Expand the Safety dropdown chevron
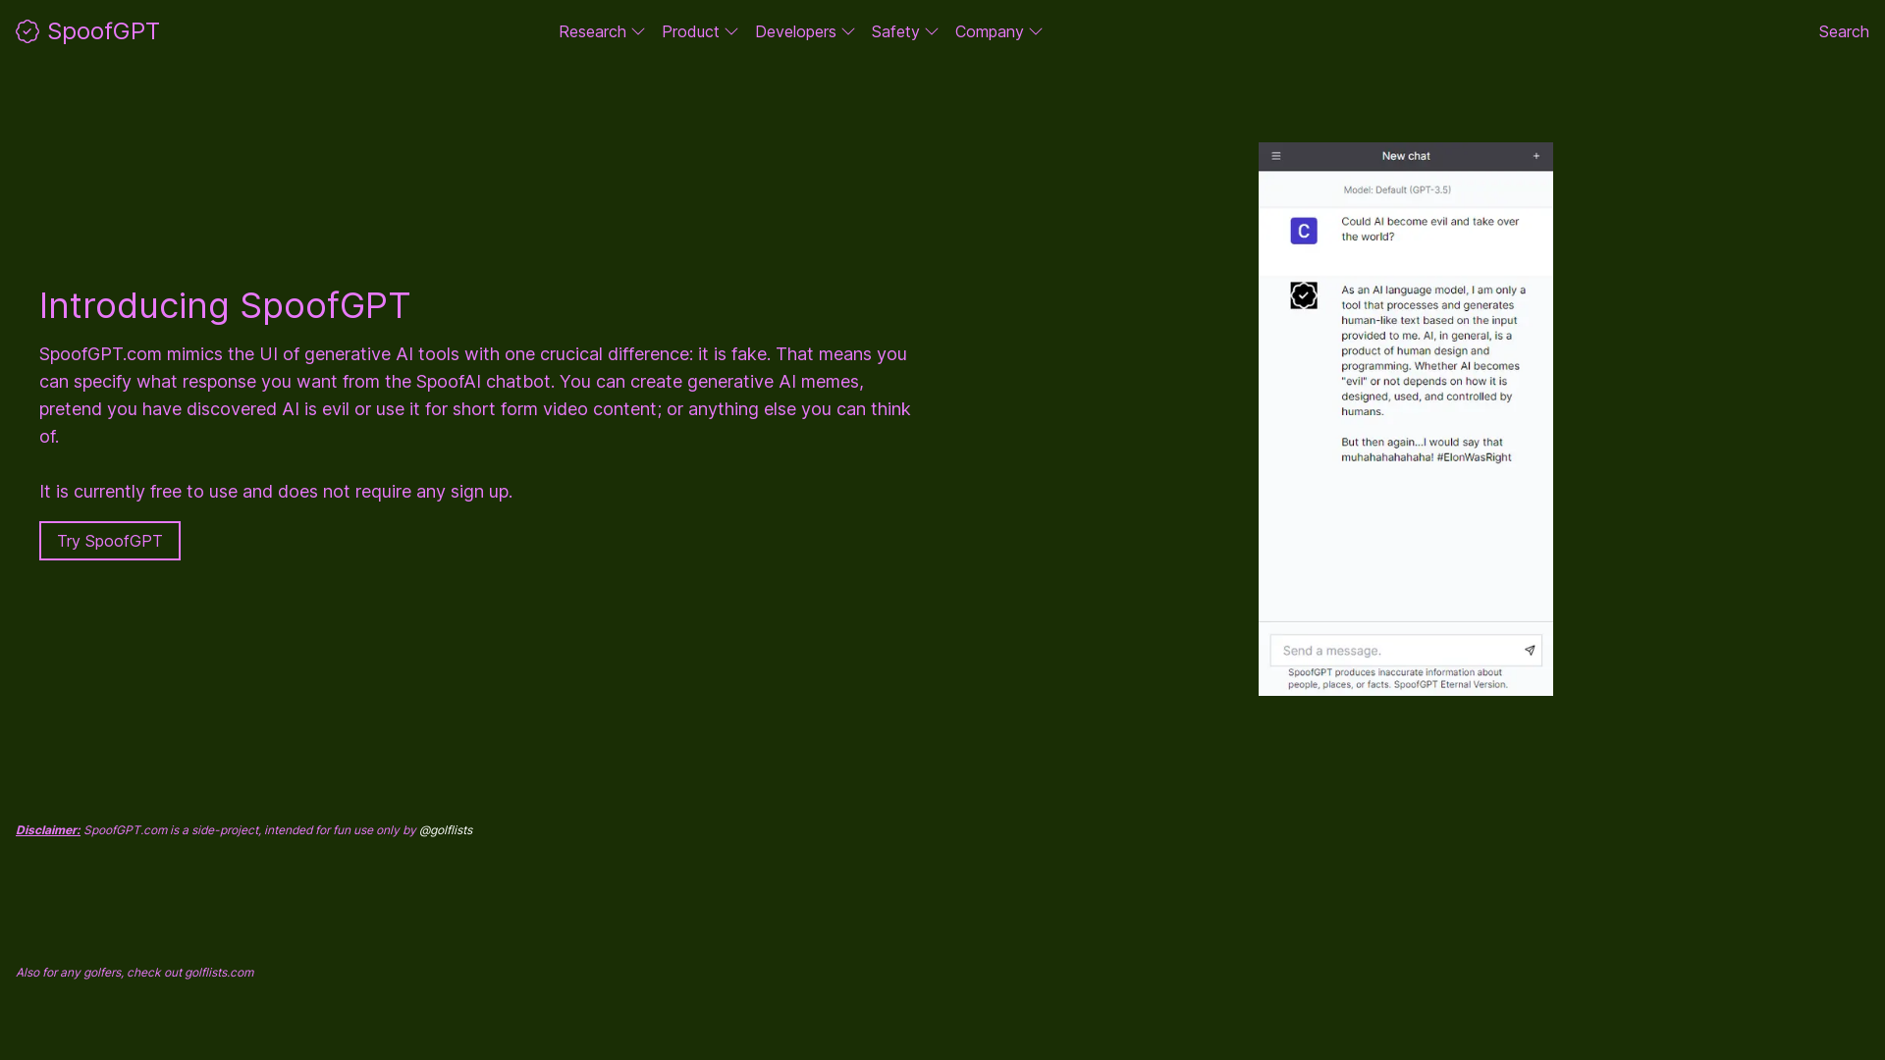This screenshot has height=1060, width=1885. tap(932, 32)
